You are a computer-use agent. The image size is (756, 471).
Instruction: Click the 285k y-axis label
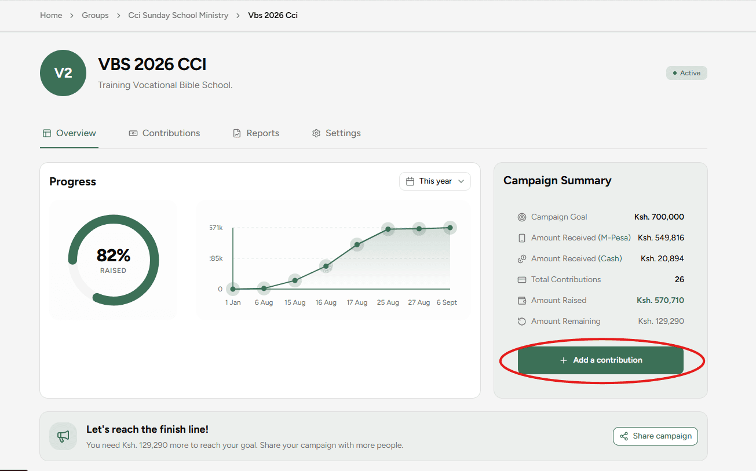click(x=216, y=259)
